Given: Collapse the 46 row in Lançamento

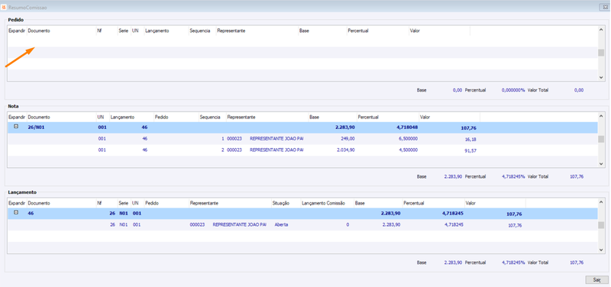Looking at the screenshot, I should pos(16,213).
